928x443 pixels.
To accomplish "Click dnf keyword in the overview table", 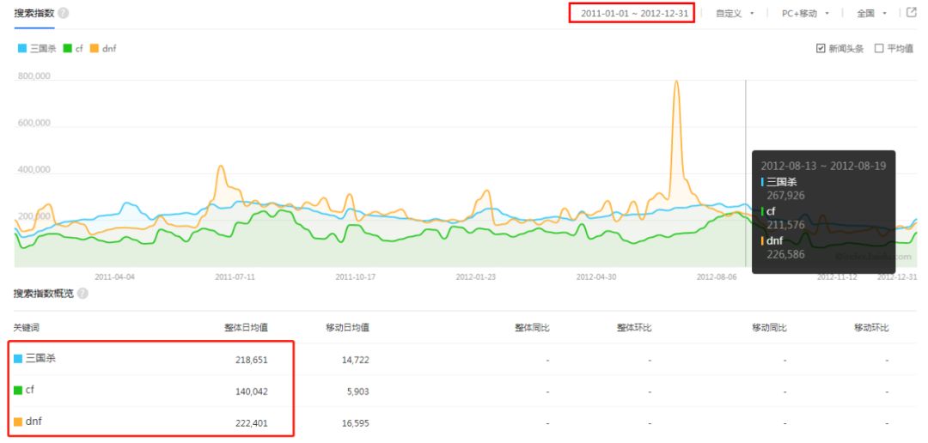I will tap(34, 422).
